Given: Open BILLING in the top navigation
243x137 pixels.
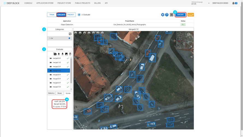Looking at the screenshot, I should tap(98, 3).
